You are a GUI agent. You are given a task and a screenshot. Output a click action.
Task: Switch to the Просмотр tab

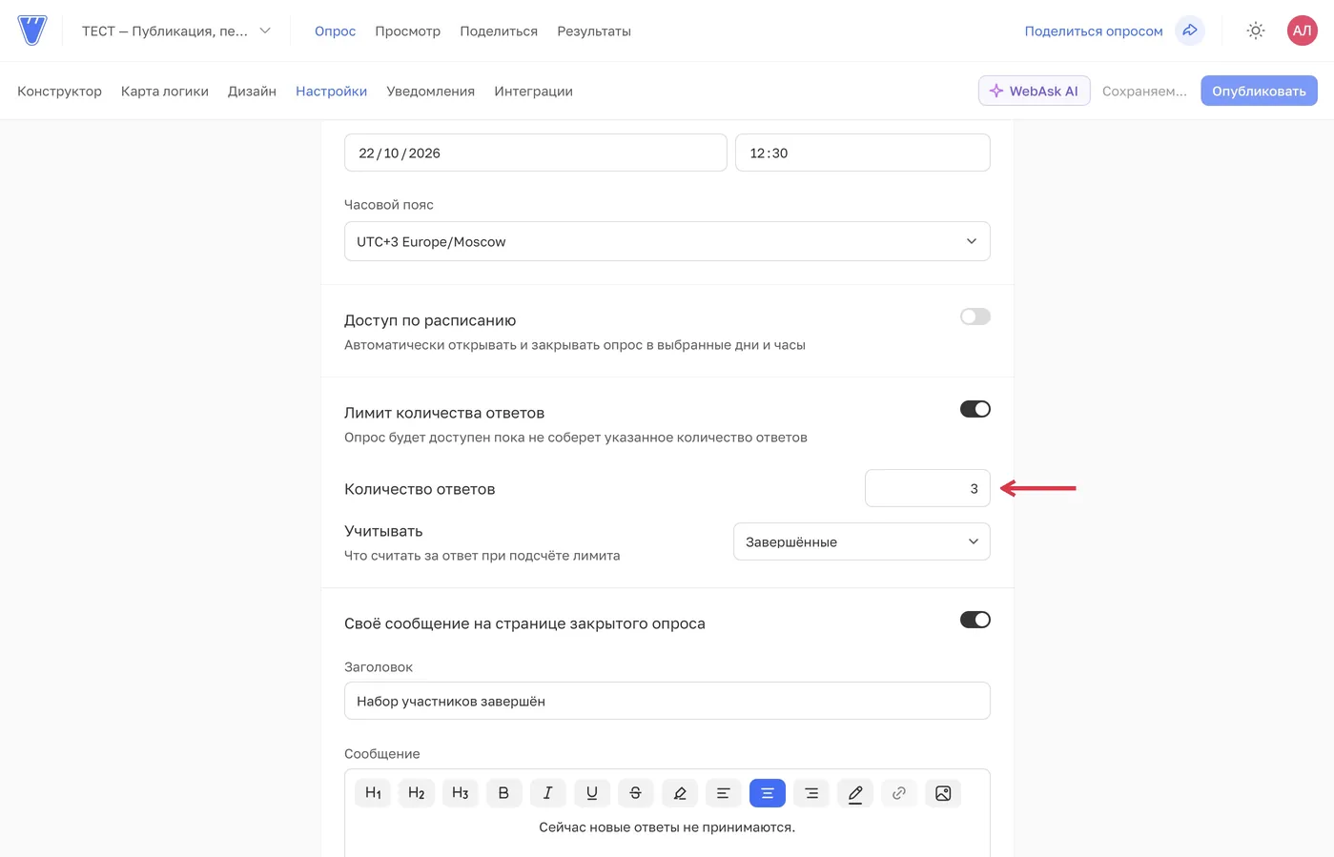pos(408,31)
